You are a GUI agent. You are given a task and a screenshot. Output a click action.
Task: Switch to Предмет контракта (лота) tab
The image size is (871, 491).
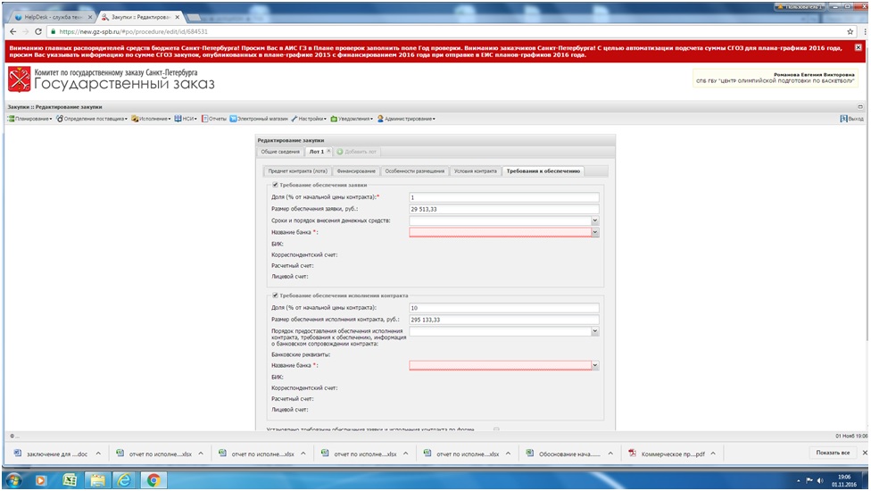[x=298, y=171]
